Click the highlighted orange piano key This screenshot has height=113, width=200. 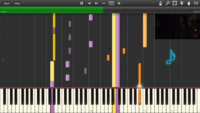140,96
